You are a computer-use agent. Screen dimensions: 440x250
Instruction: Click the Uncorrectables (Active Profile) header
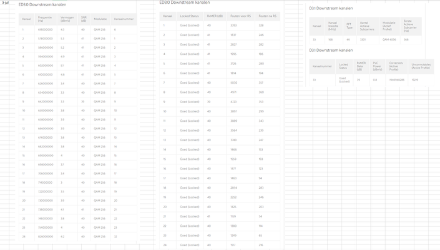point(421,66)
